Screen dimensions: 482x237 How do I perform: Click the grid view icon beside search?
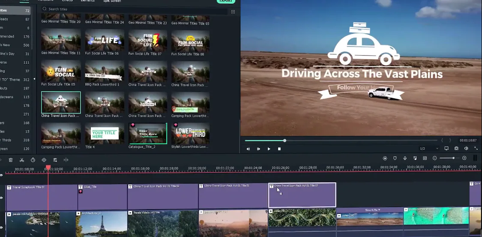coord(233,12)
